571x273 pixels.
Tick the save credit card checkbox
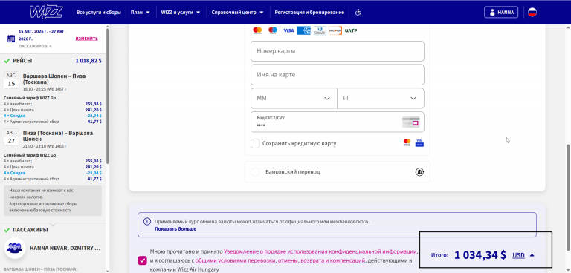pos(255,143)
